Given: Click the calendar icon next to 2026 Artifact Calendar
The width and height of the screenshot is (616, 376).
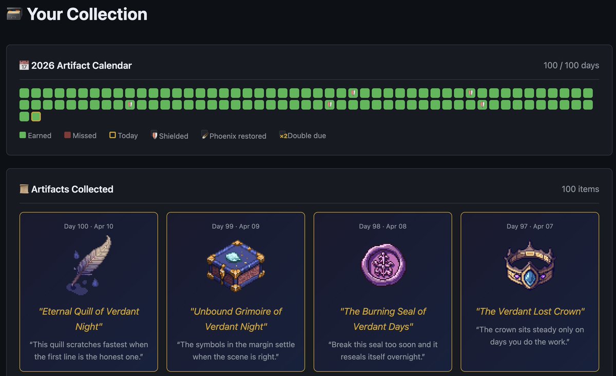Looking at the screenshot, I should click(24, 66).
